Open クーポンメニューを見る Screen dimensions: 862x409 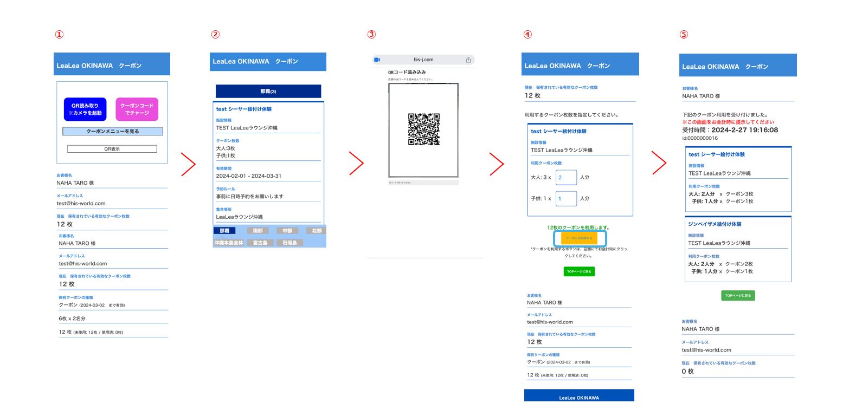[113, 131]
